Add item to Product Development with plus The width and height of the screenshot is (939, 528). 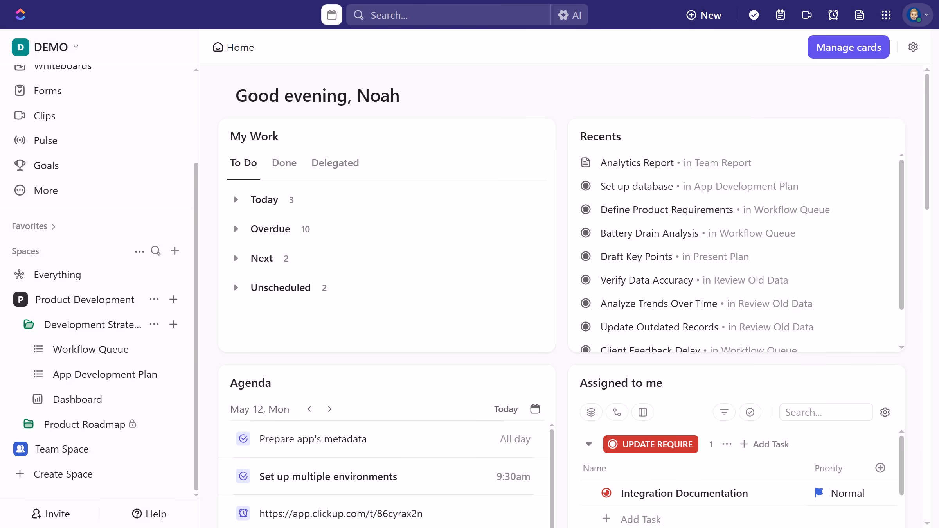[173, 299]
